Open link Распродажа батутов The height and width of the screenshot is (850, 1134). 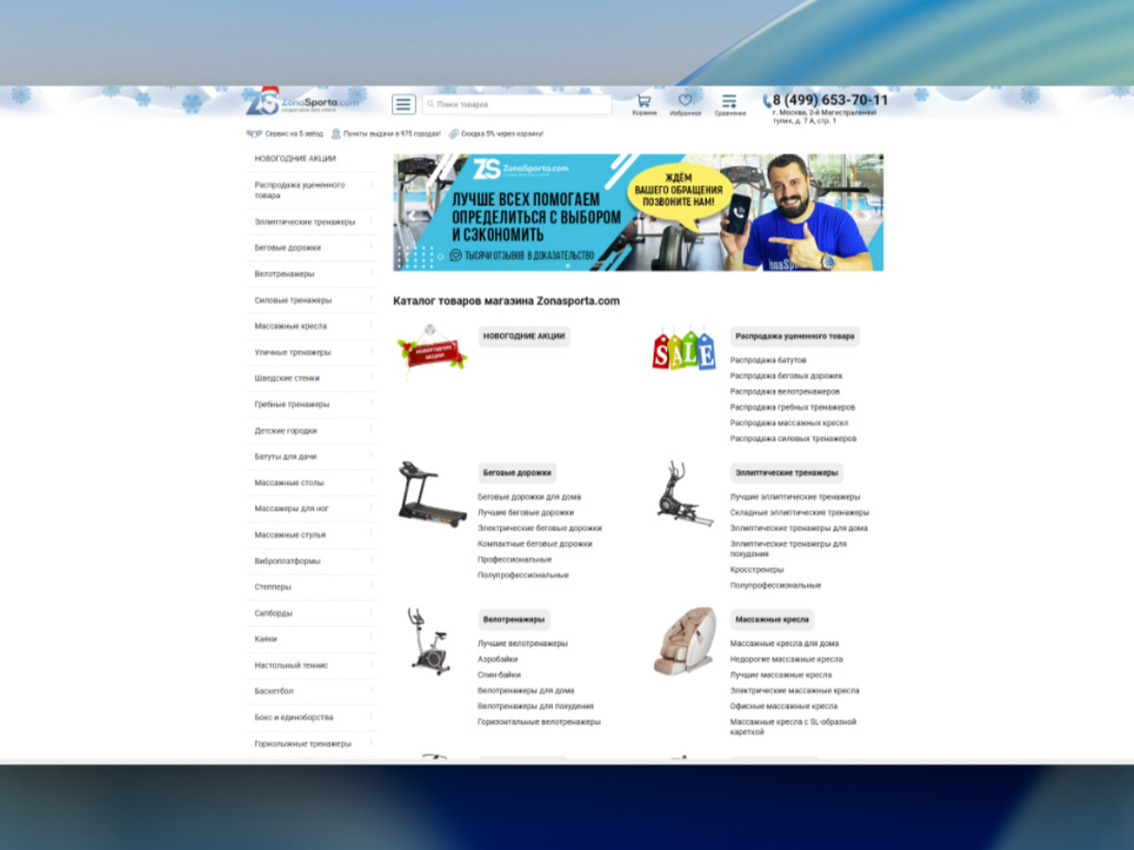point(768,360)
